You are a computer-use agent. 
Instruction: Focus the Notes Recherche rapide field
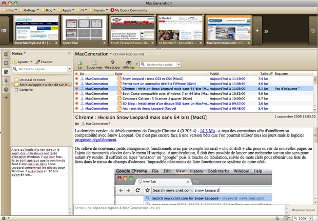tap(39, 69)
